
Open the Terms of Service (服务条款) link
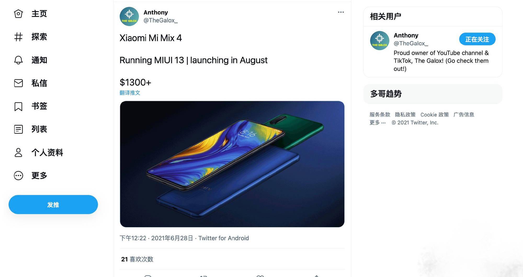pos(380,115)
